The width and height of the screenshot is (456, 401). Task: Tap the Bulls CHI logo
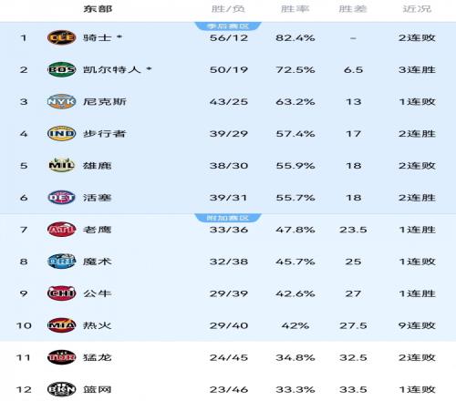[x=61, y=293]
